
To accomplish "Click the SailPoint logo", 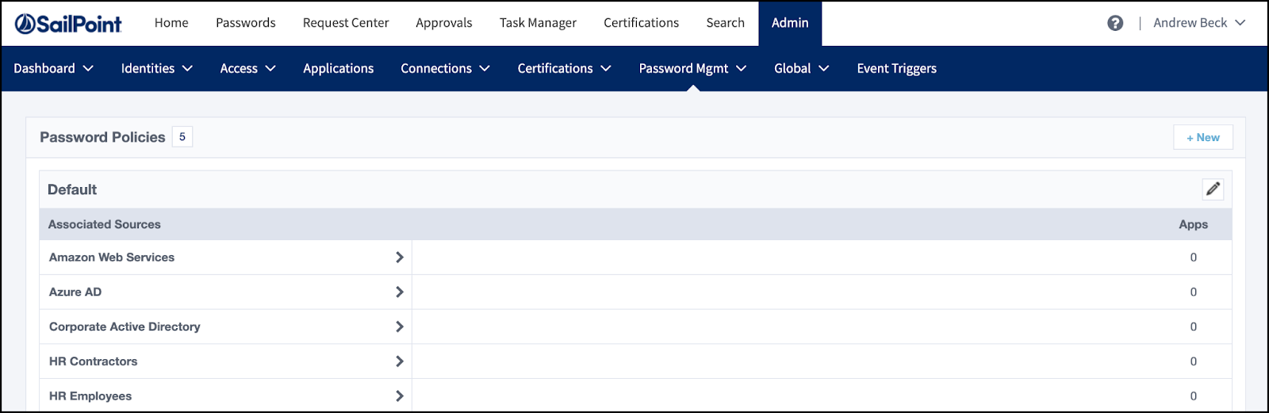I will click(x=68, y=24).
